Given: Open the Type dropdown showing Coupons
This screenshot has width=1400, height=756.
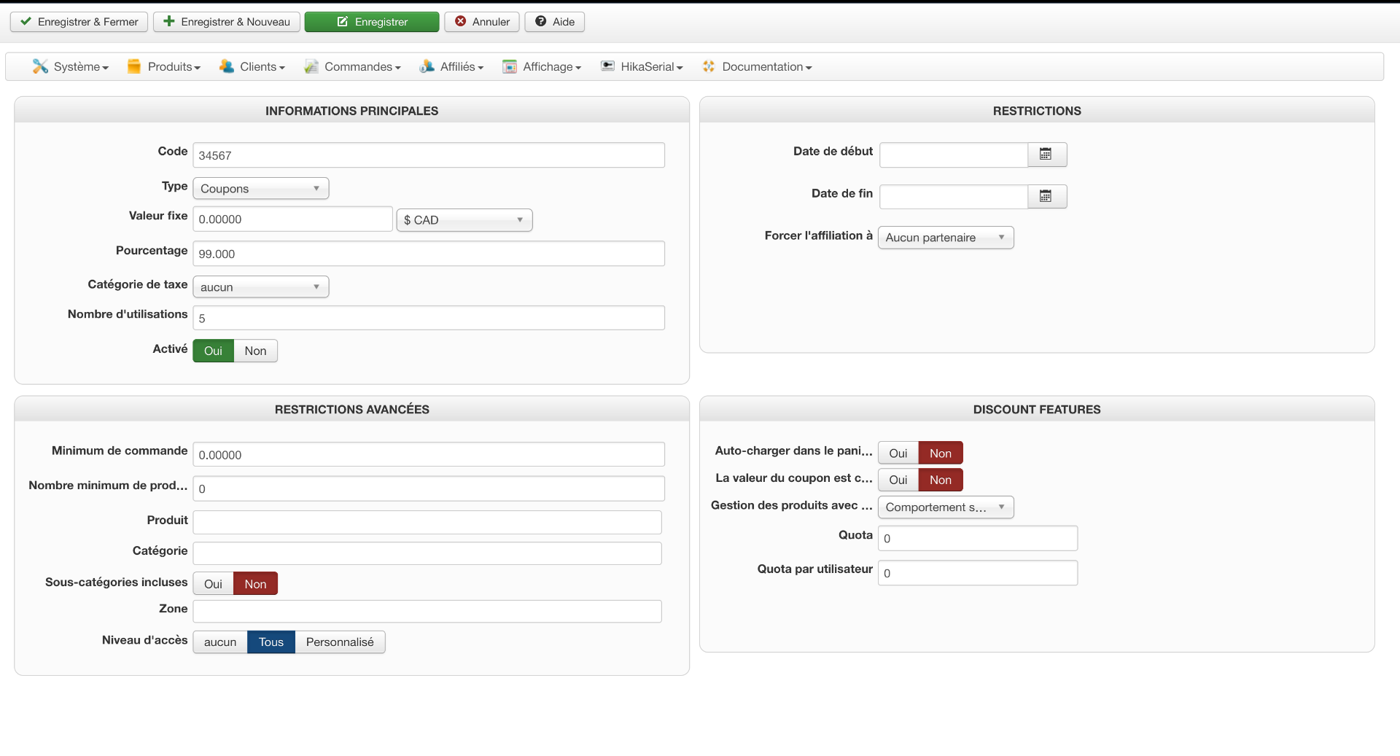Looking at the screenshot, I should coord(261,189).
